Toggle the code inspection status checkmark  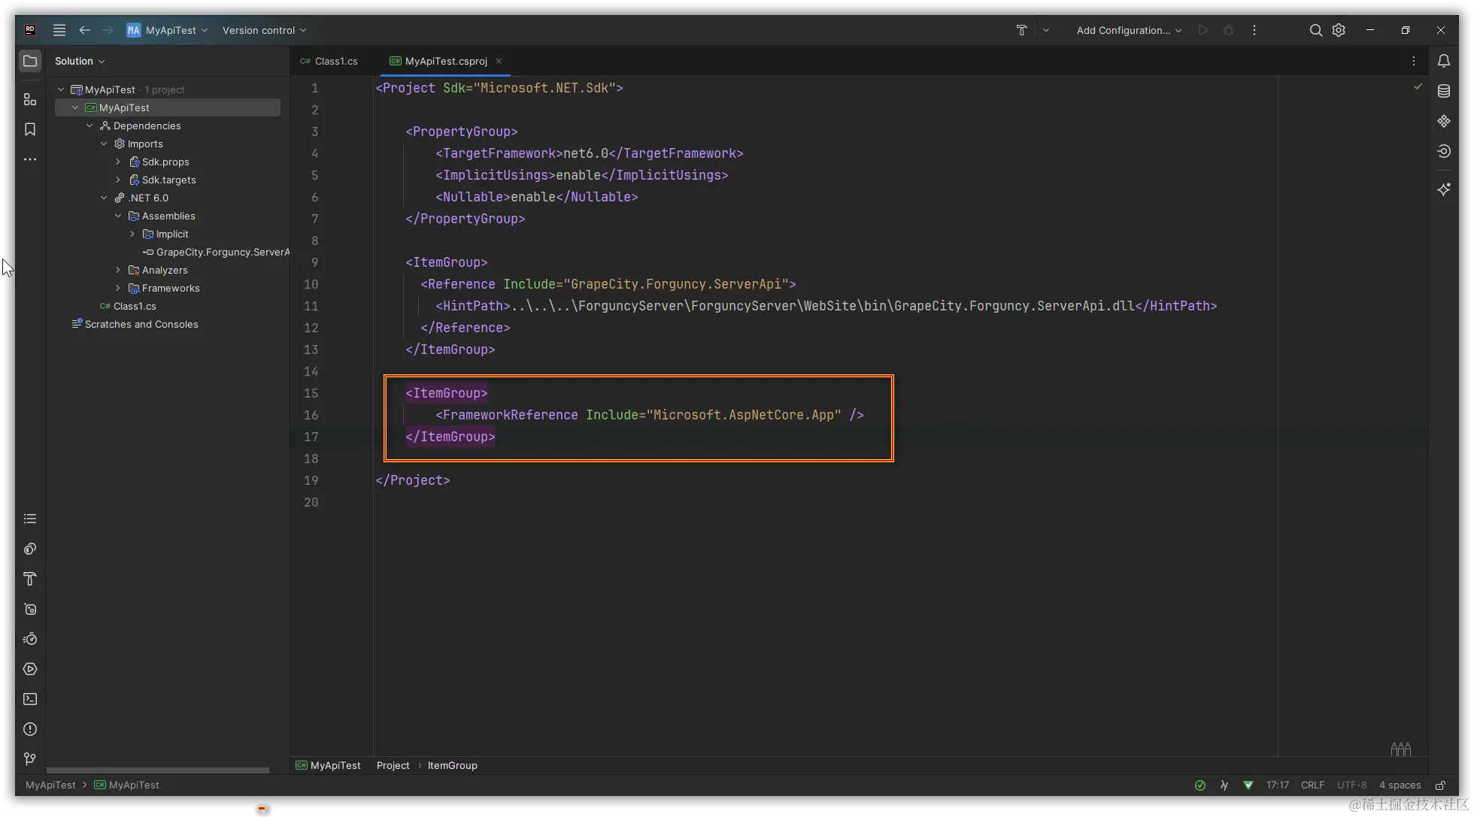click(1418, 87)
